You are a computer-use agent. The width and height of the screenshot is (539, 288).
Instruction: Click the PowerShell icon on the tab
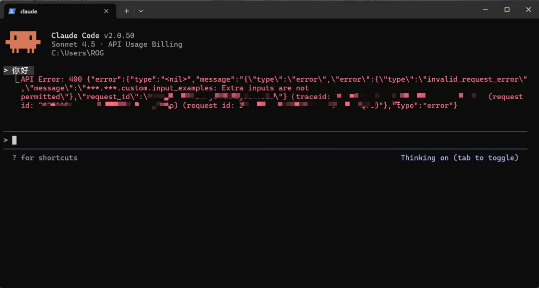(x=11, y=11)
